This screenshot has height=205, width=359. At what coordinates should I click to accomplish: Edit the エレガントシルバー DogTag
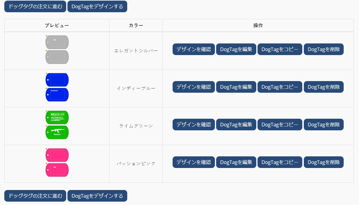(x=236, y=49)
